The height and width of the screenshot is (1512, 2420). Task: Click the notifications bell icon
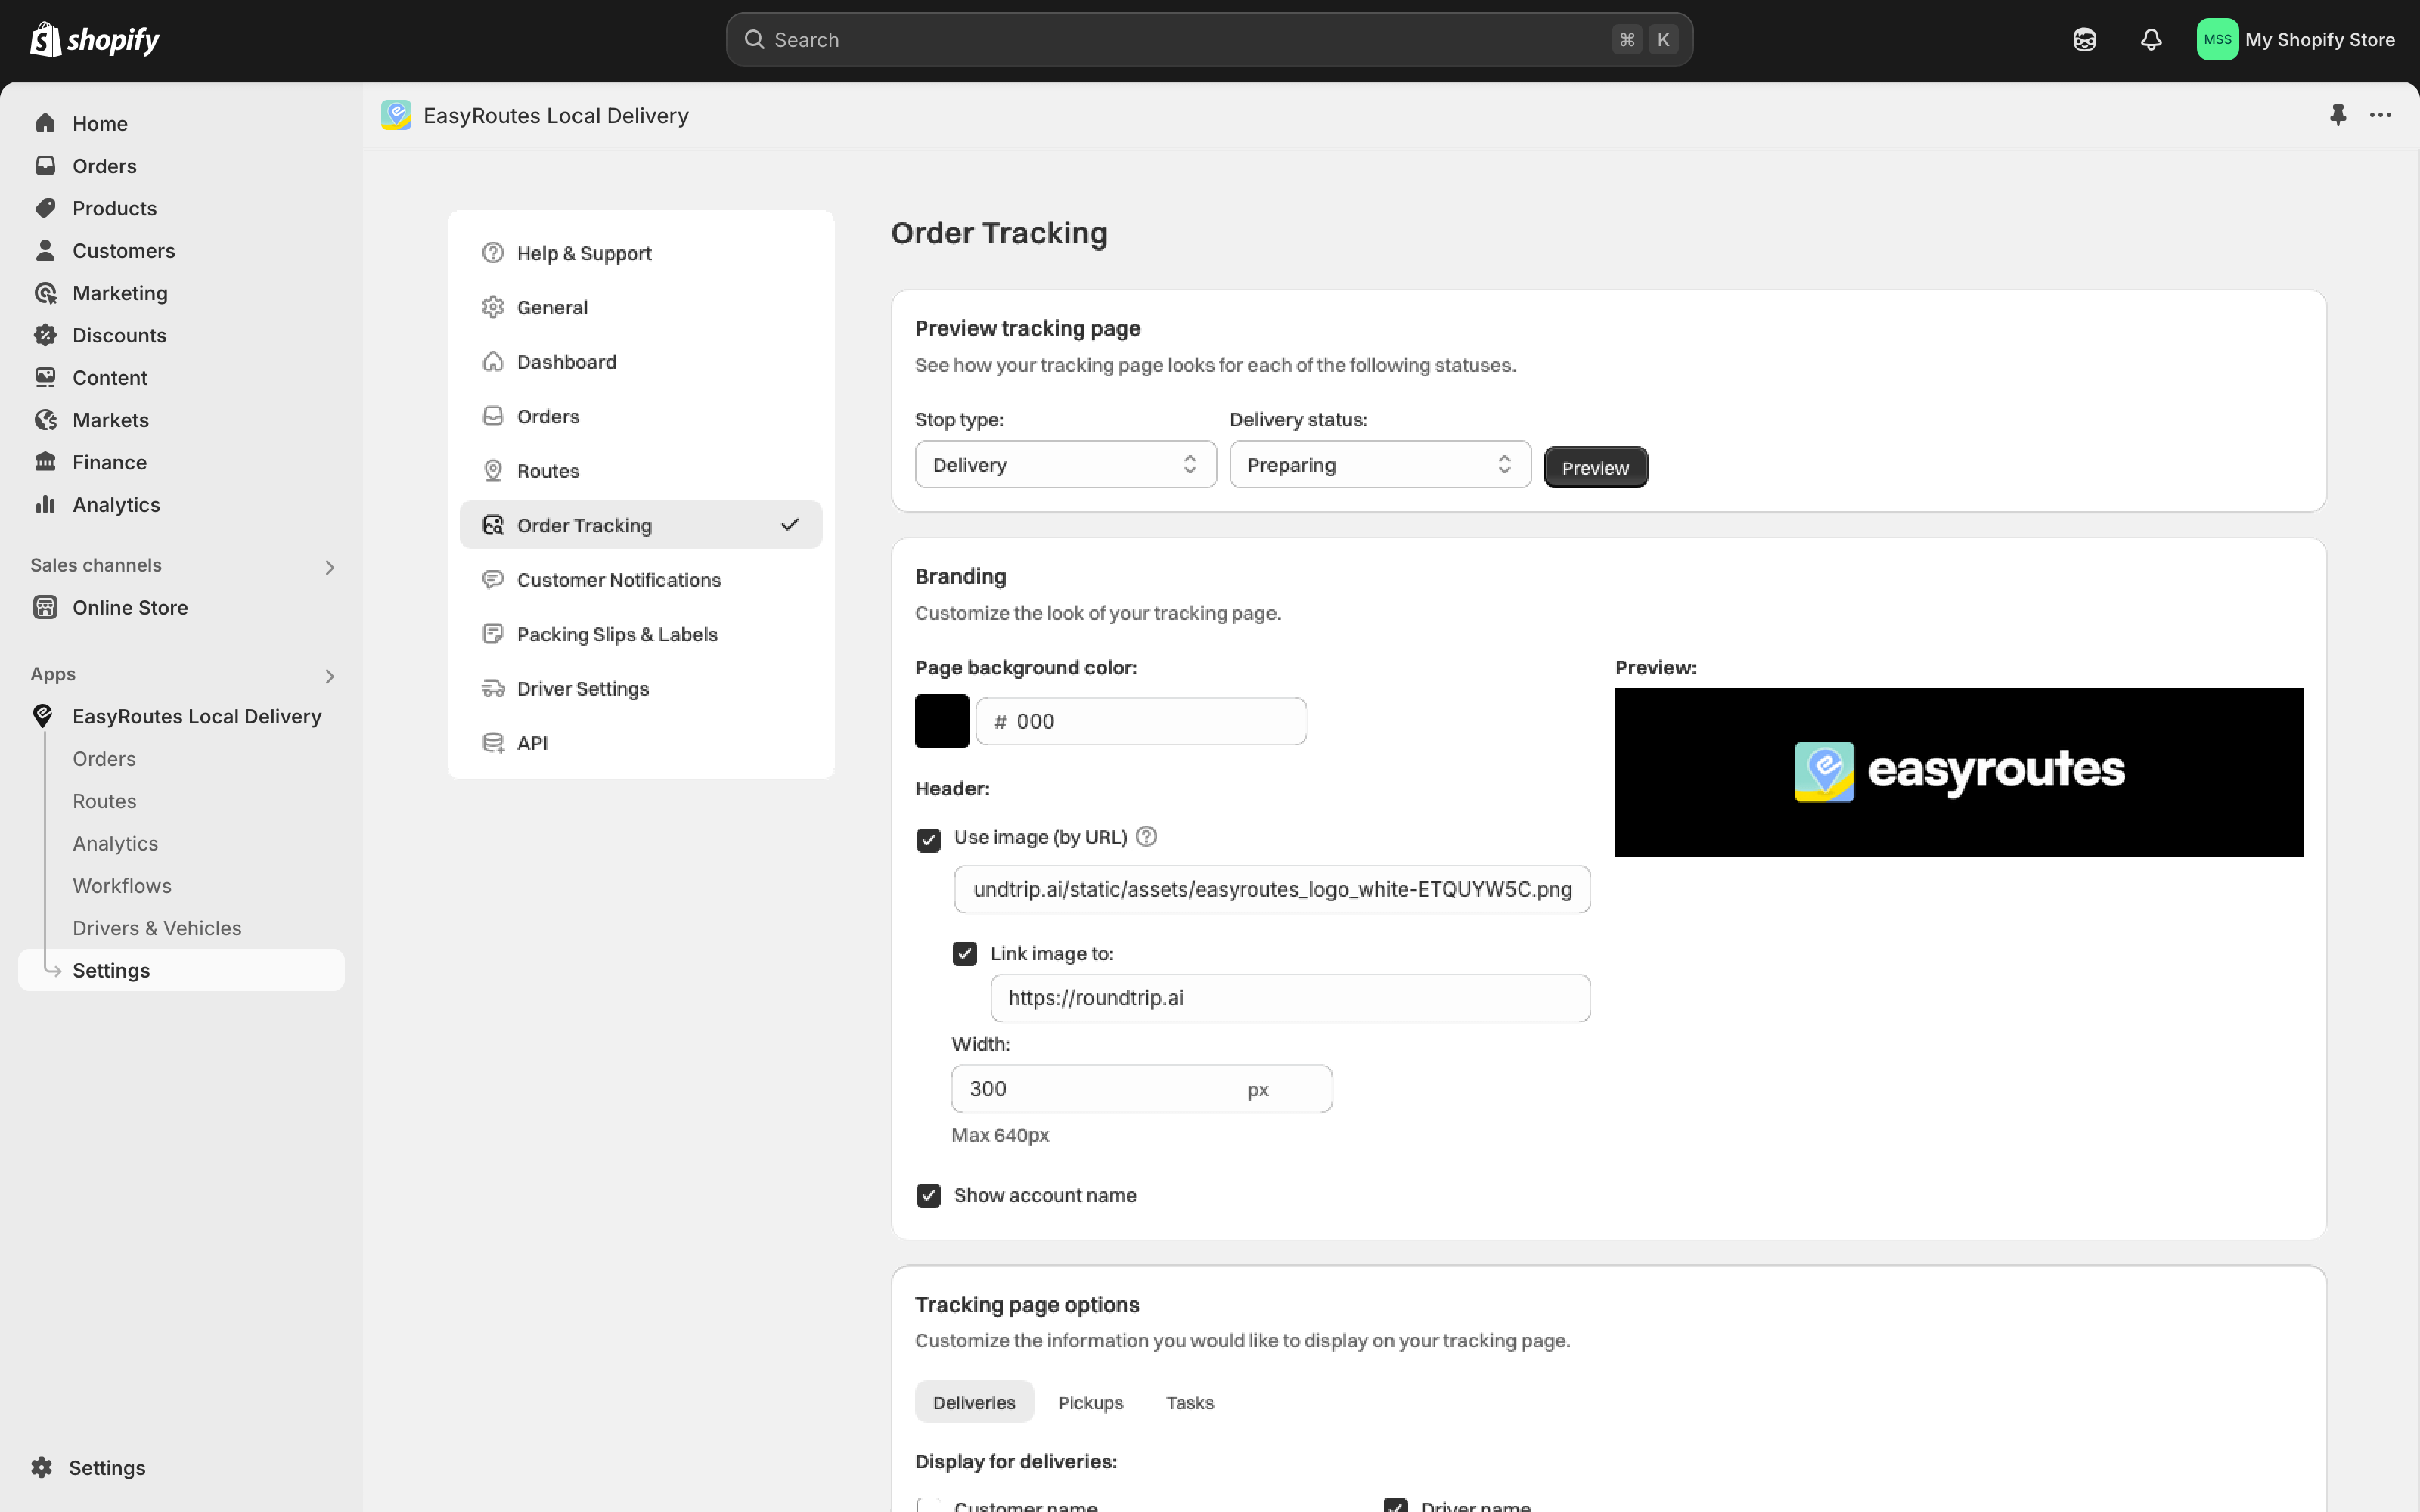point(2150,40)
